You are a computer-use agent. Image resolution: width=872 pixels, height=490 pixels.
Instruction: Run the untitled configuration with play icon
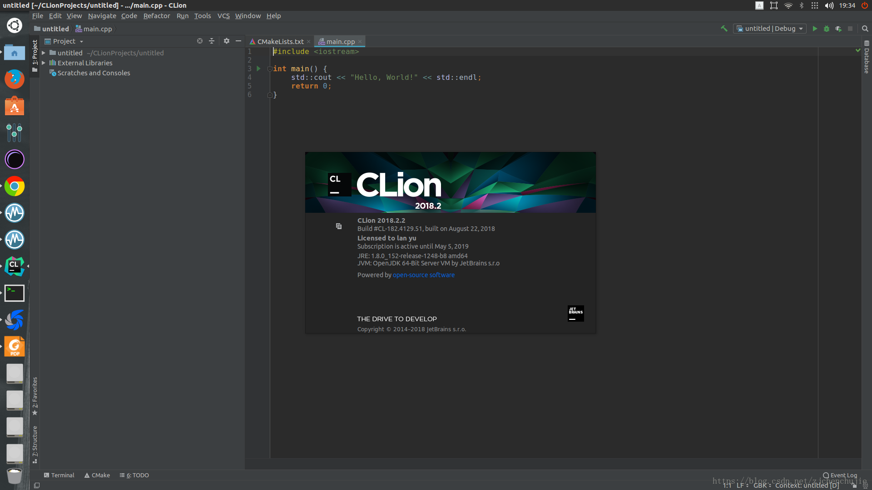tap(815, 29)
